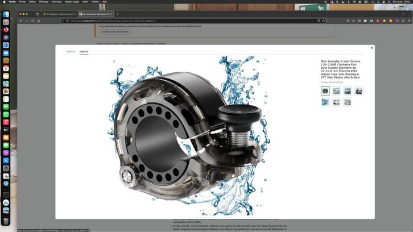Open the Historique menu in menu bar
The width and height of the screenshot is (413, 232).
tap(56, 2)
